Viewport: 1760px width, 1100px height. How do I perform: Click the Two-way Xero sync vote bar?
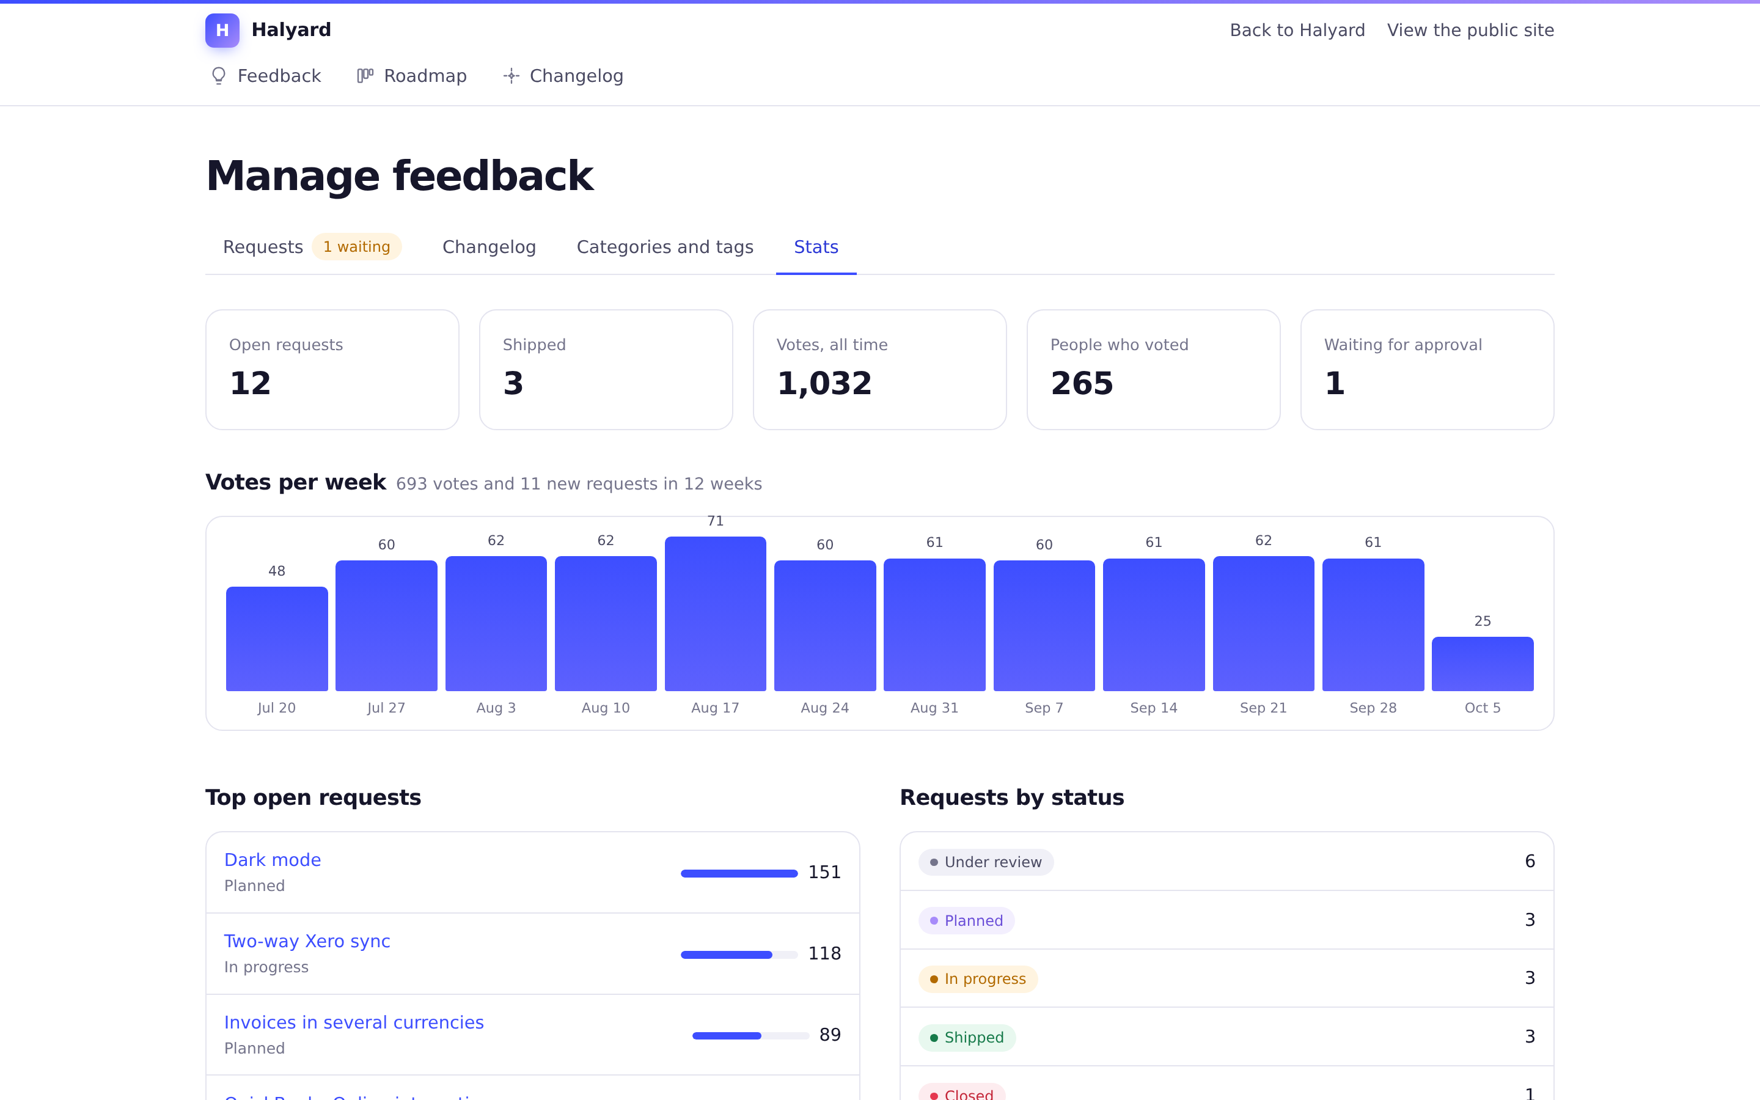(x=739, y=955)
